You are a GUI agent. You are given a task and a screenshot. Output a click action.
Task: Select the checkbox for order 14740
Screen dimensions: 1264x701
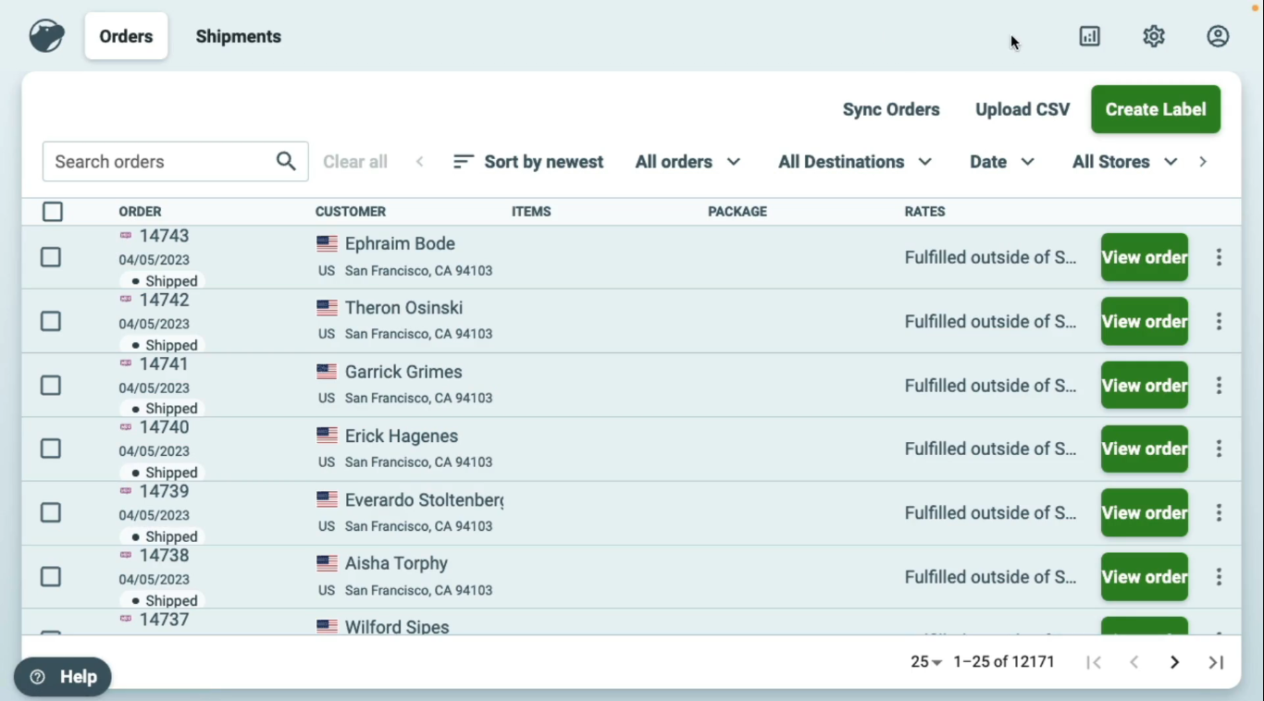51,449
